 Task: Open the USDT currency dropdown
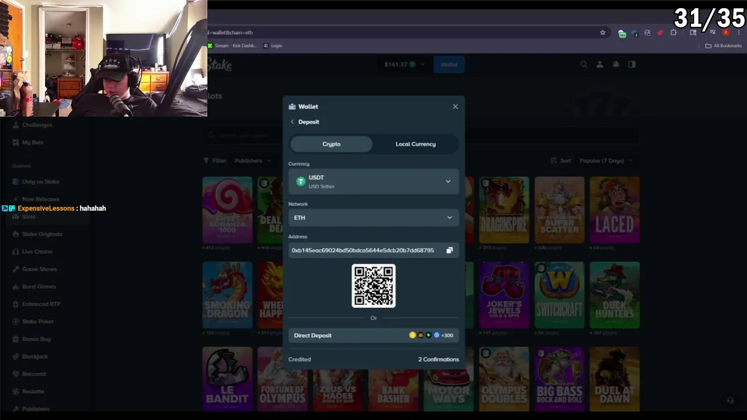(x=373, y=181)
